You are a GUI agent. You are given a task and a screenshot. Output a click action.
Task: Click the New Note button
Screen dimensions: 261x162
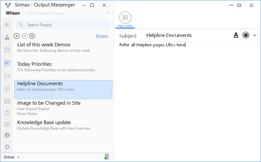point(125,19)
